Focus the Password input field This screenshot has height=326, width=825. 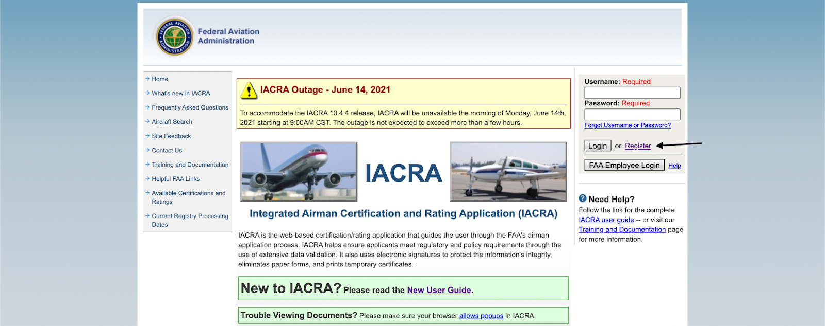tap(632, 114)
